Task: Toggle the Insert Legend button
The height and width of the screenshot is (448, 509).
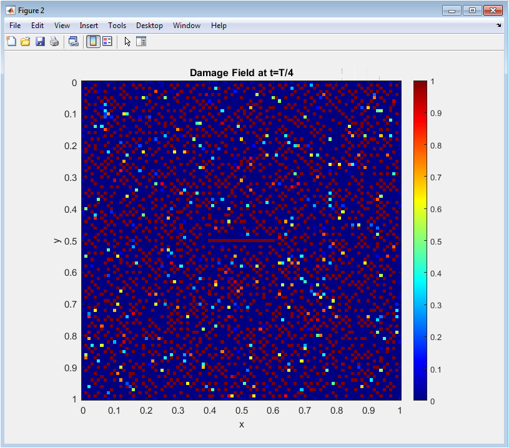Action: point(107,42)
